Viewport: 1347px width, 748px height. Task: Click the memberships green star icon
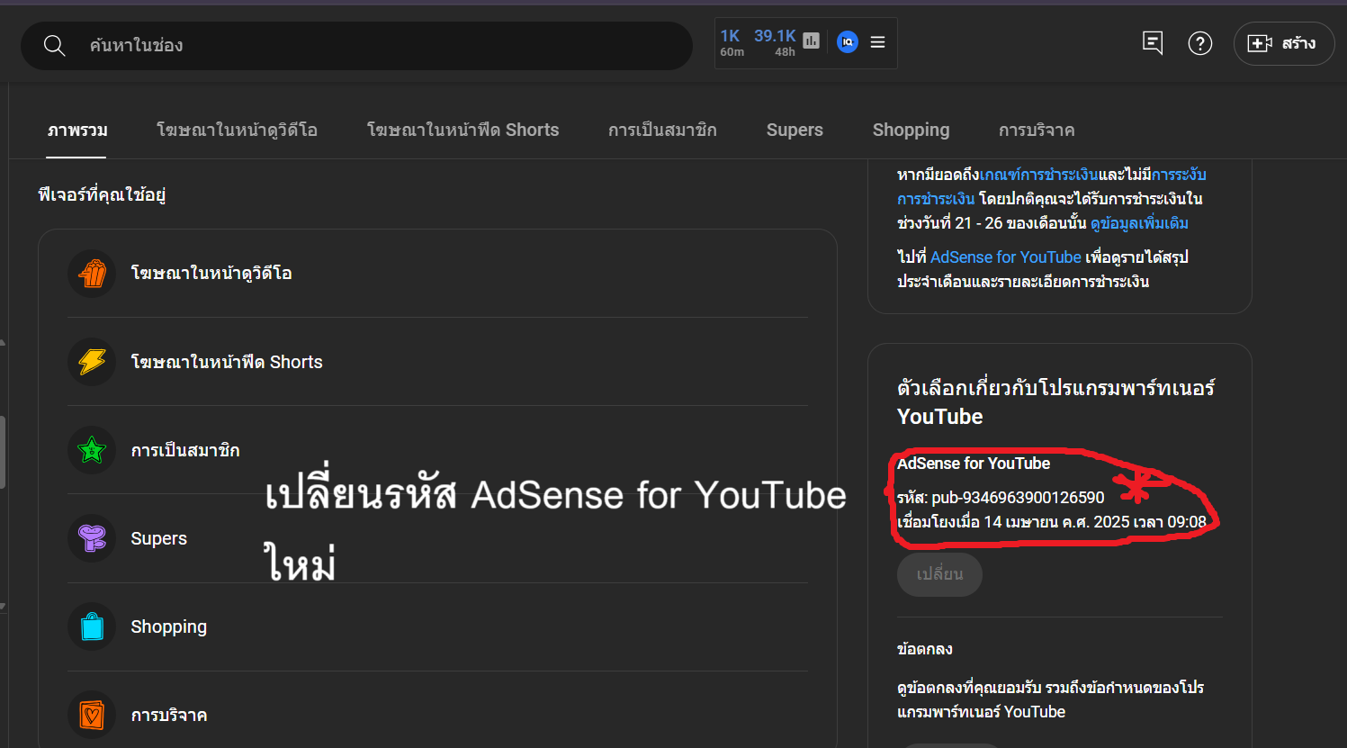pyautogui.click(x=92, y=450)
